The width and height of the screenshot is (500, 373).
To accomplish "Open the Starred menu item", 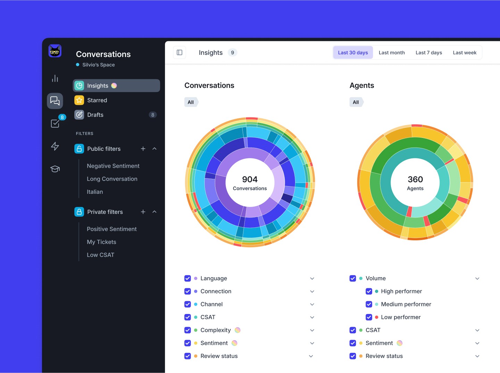I will tap(116, 100).
